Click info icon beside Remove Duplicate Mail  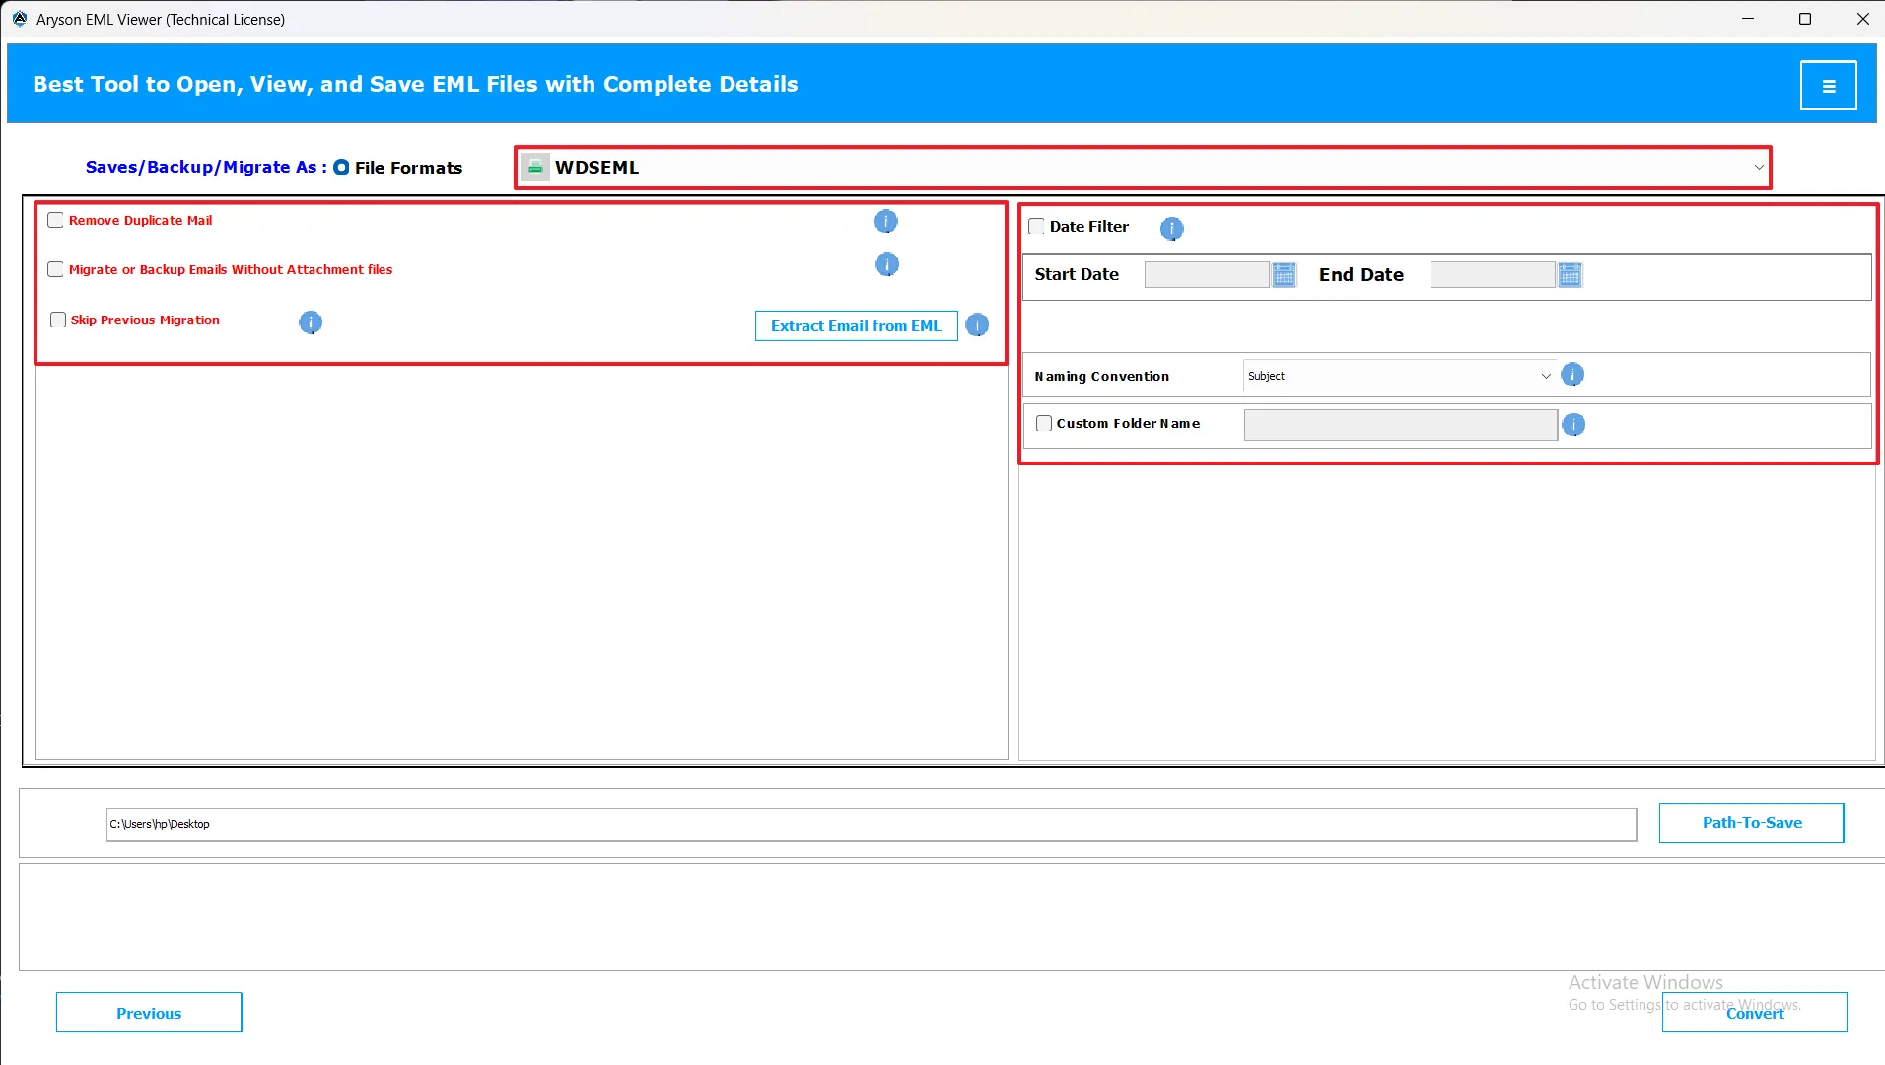tap(885, 222)
